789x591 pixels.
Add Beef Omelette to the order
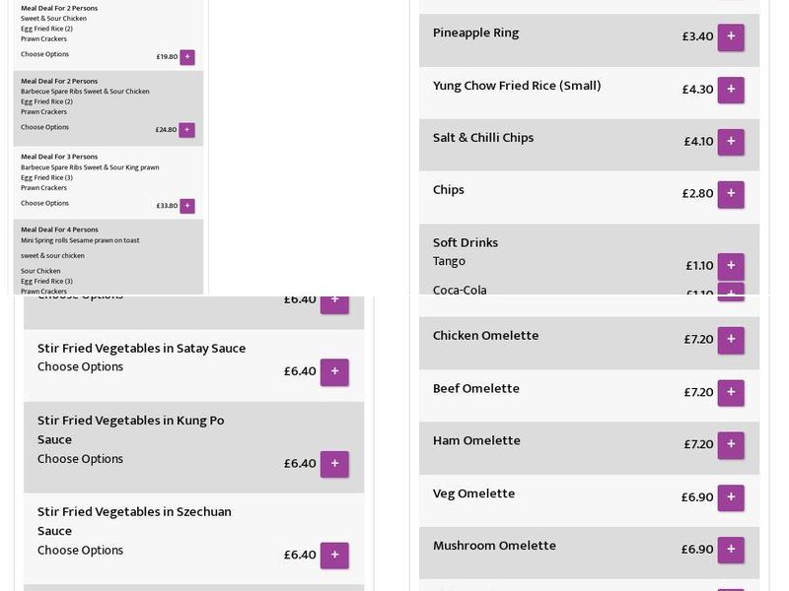pos(730,392)
